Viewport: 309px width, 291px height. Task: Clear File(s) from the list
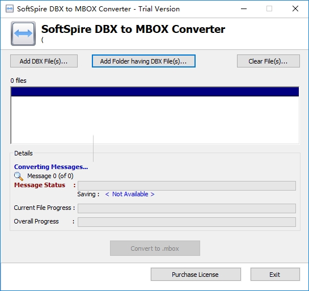coord(268,61)
